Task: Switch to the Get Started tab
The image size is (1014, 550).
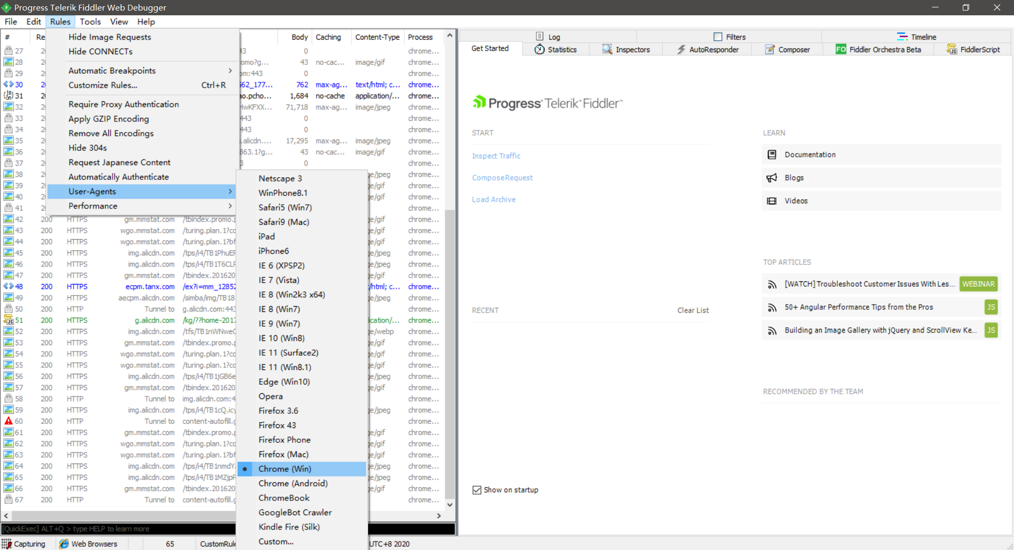Action: tap(490, 49)
